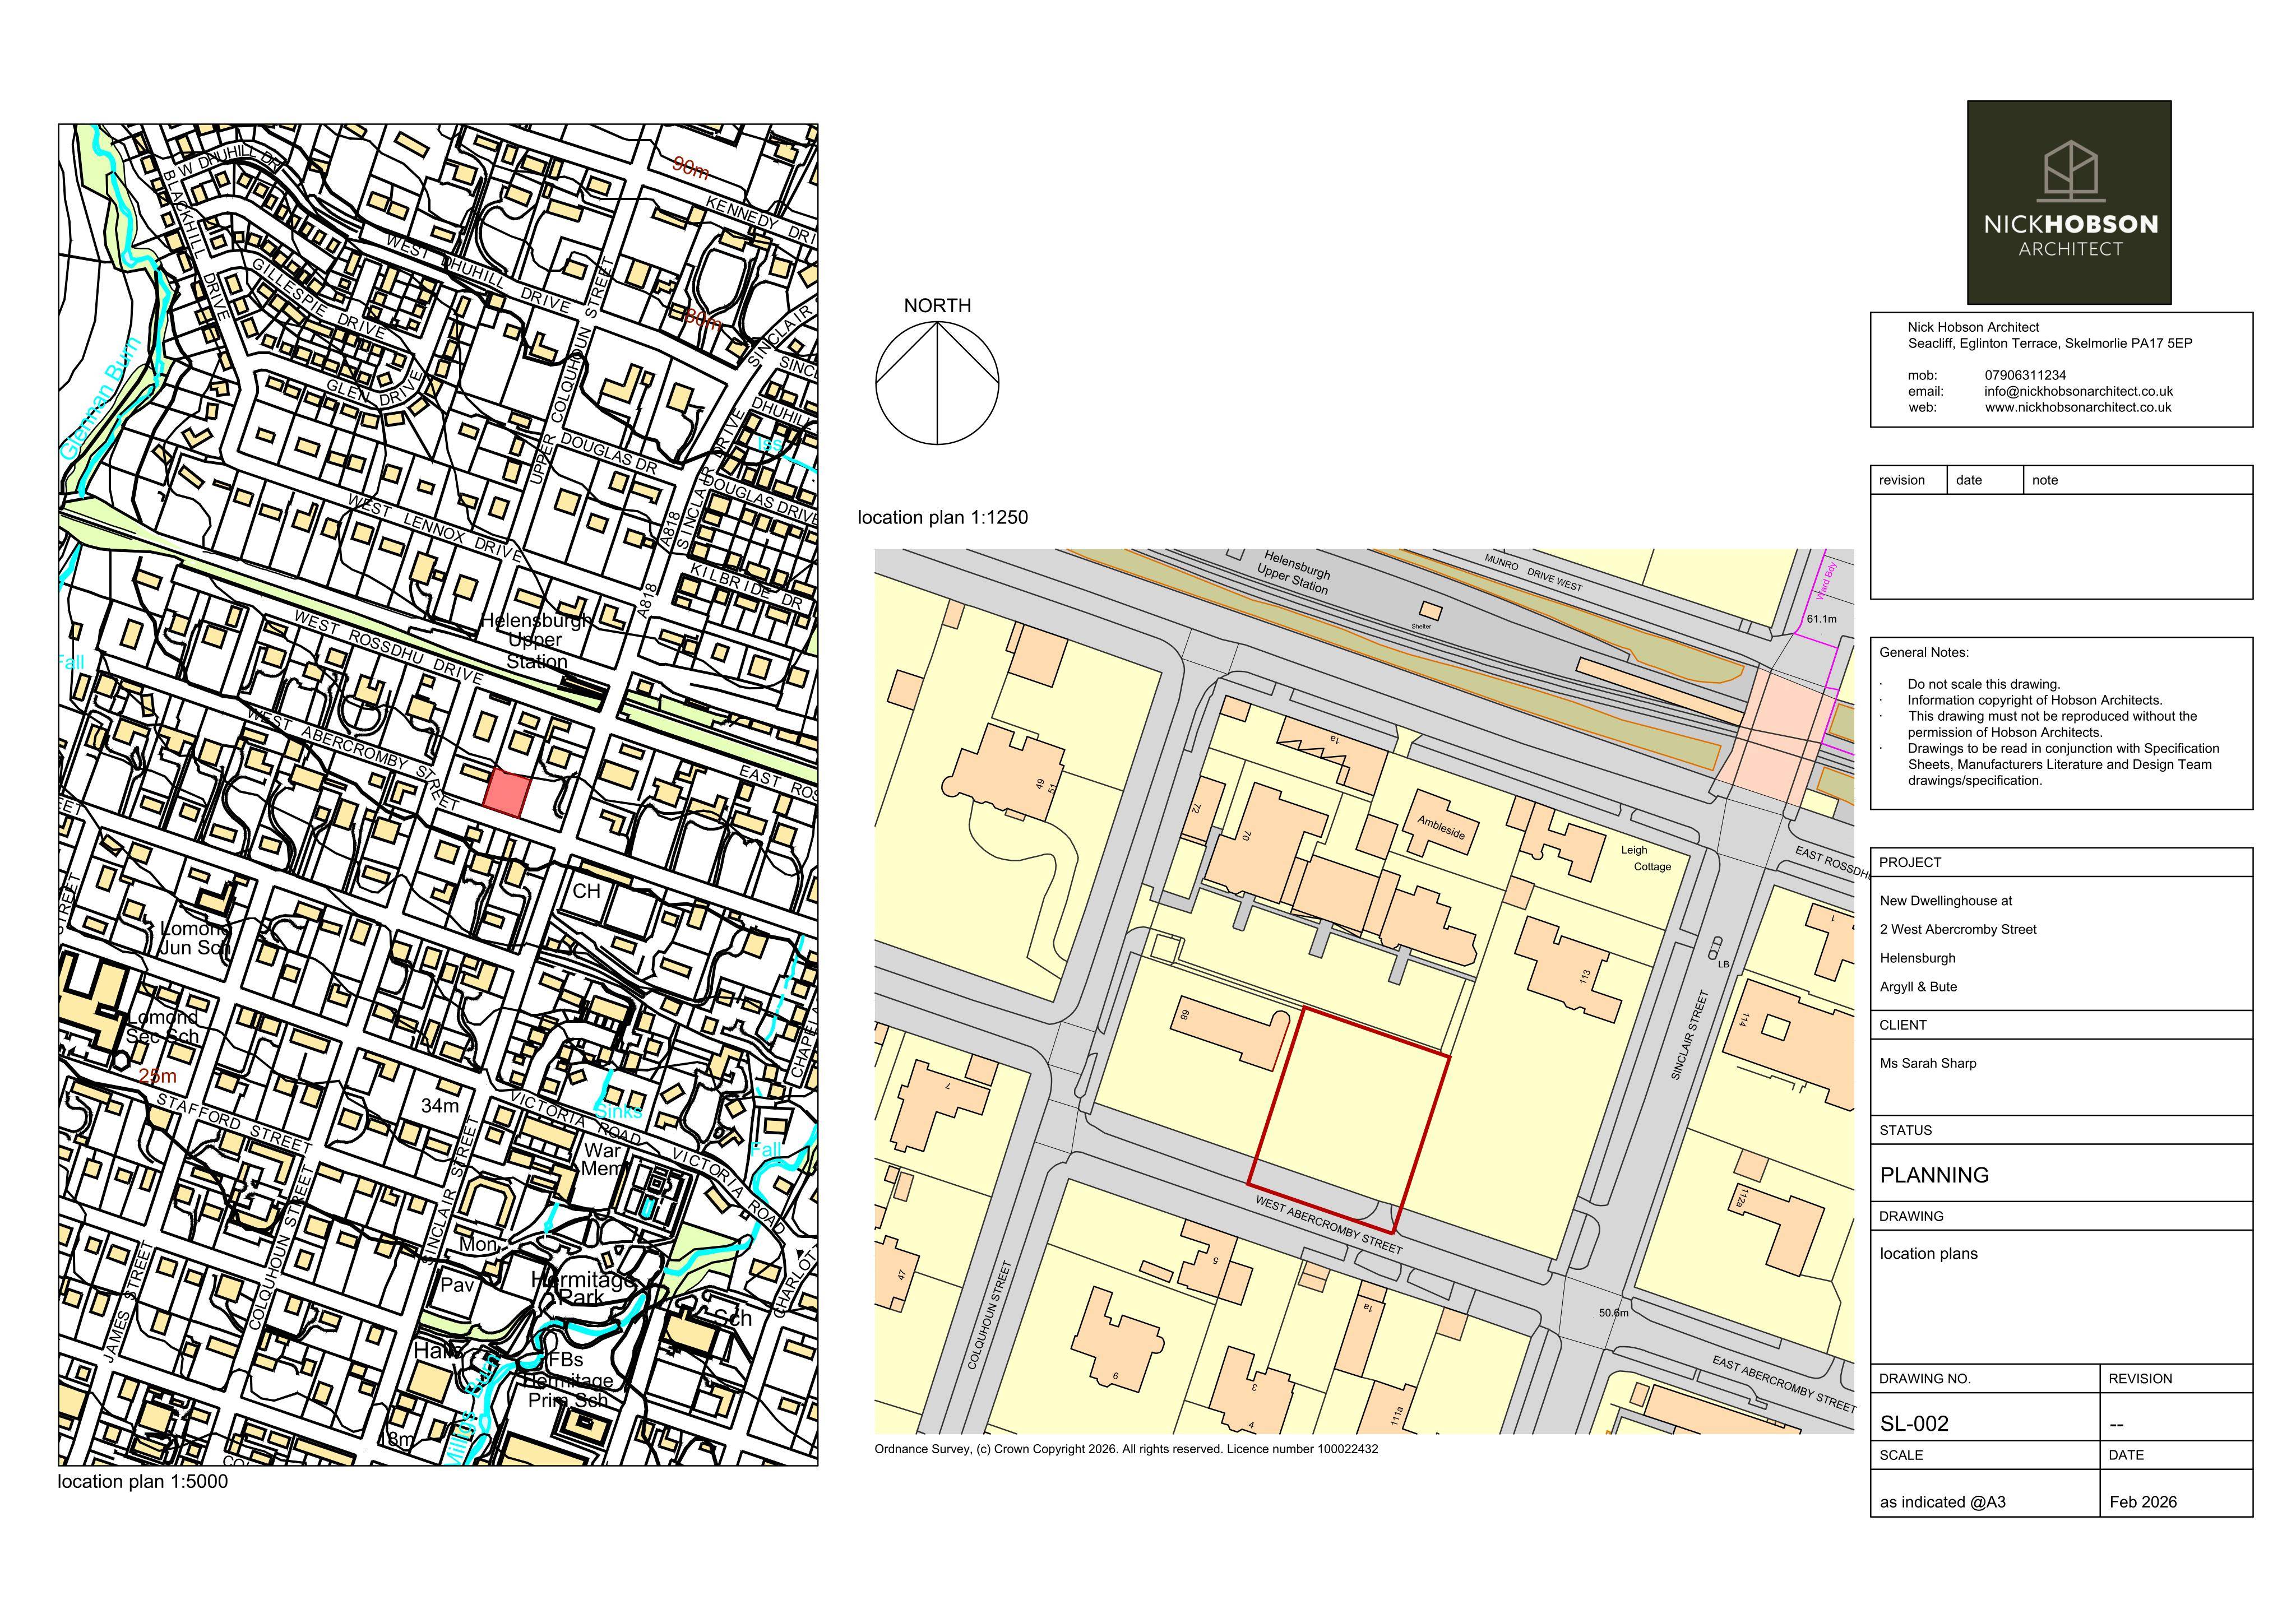Click 'Lomond Jun Sch' label on 1:5000 map
Screen dimensions: 2296x1623
coord(196,937)
